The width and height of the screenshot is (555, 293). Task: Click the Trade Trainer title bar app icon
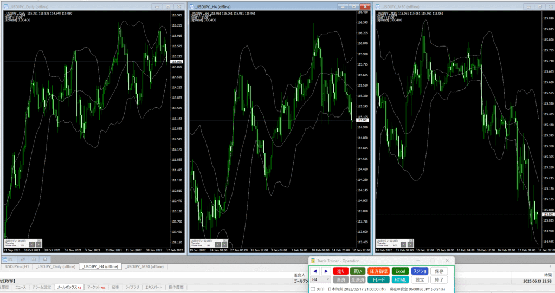pos(313,261)
